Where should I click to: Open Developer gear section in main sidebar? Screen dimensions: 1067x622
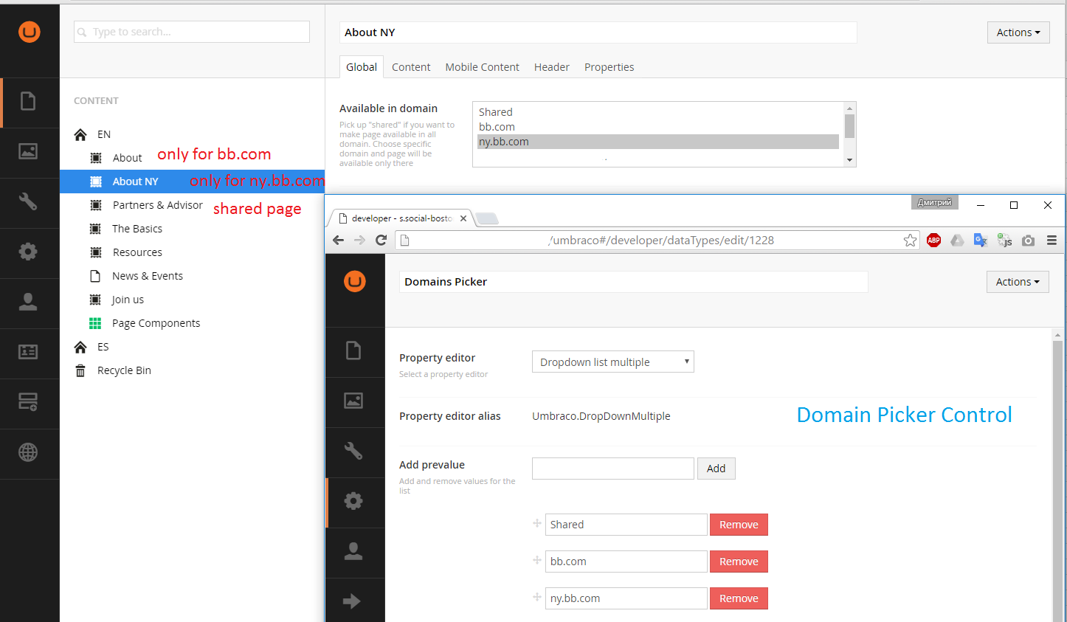(28, 252)
